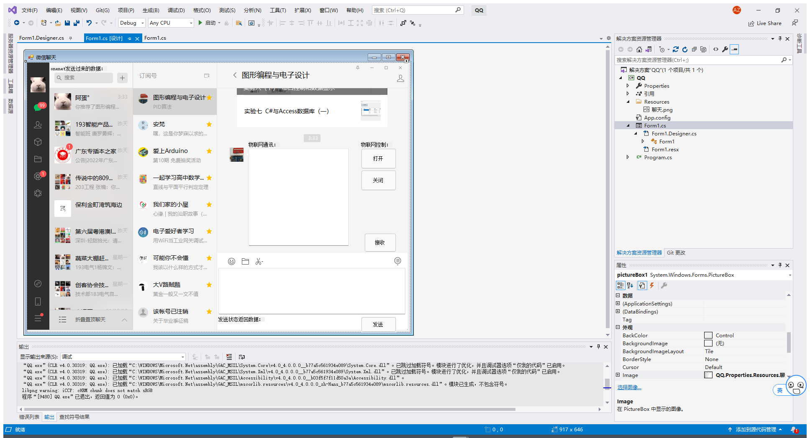Select the 关闭 button on the form
This screenshot has height=438, width=810.
click(378, 180)
